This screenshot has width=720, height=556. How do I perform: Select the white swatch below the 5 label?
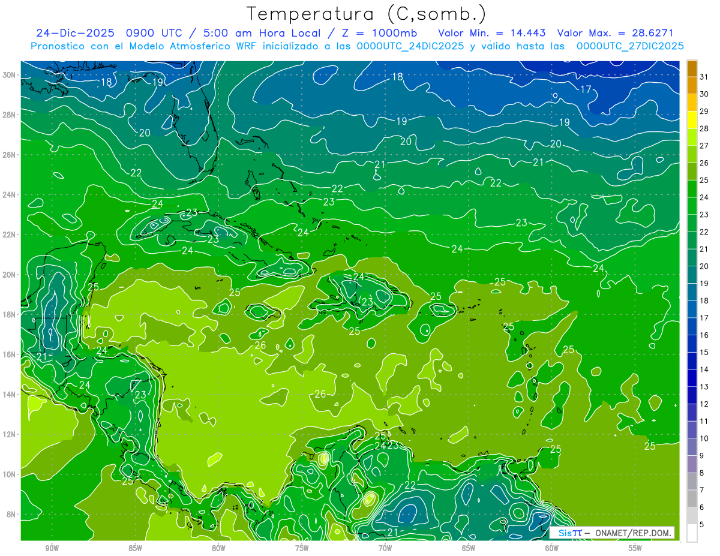coord(692,533)
